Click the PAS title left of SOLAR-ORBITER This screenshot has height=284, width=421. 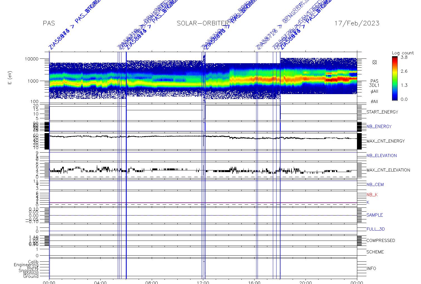click(49, 23)
